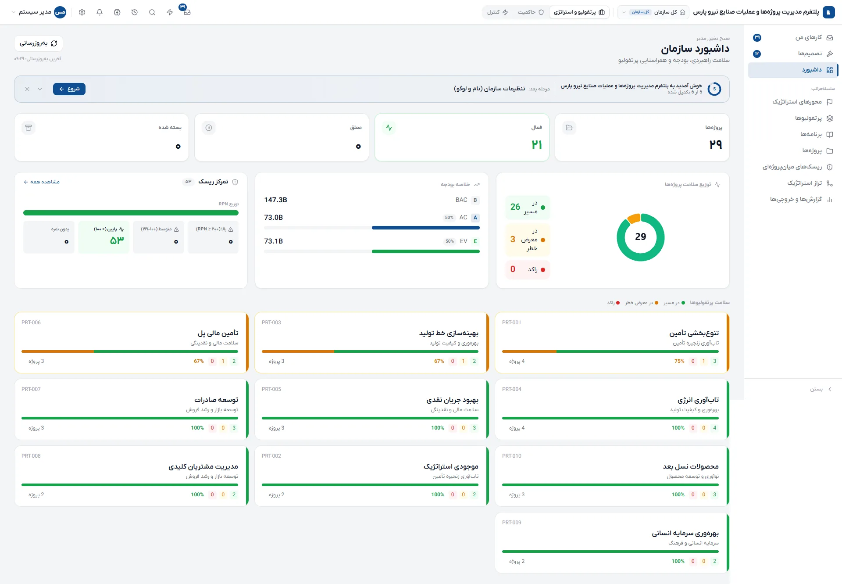Click the RPN distribution green bar
This screenshot has width=842, height=584.
point(131,213)
